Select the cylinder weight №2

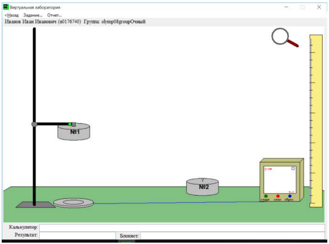click(x=202, y=187)
